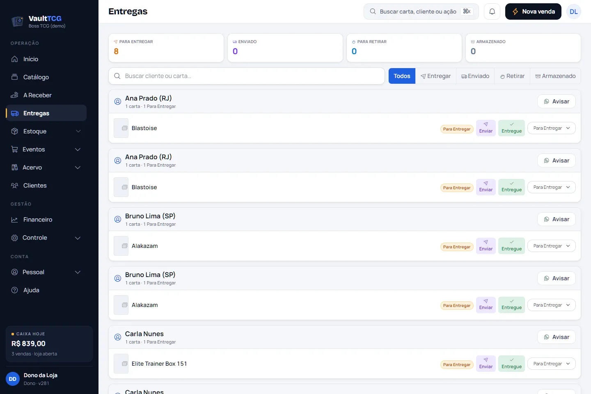Screen dimensions: 591x394
Task: Click the first Blastoise card thumbnail
Action: [121, 128]
